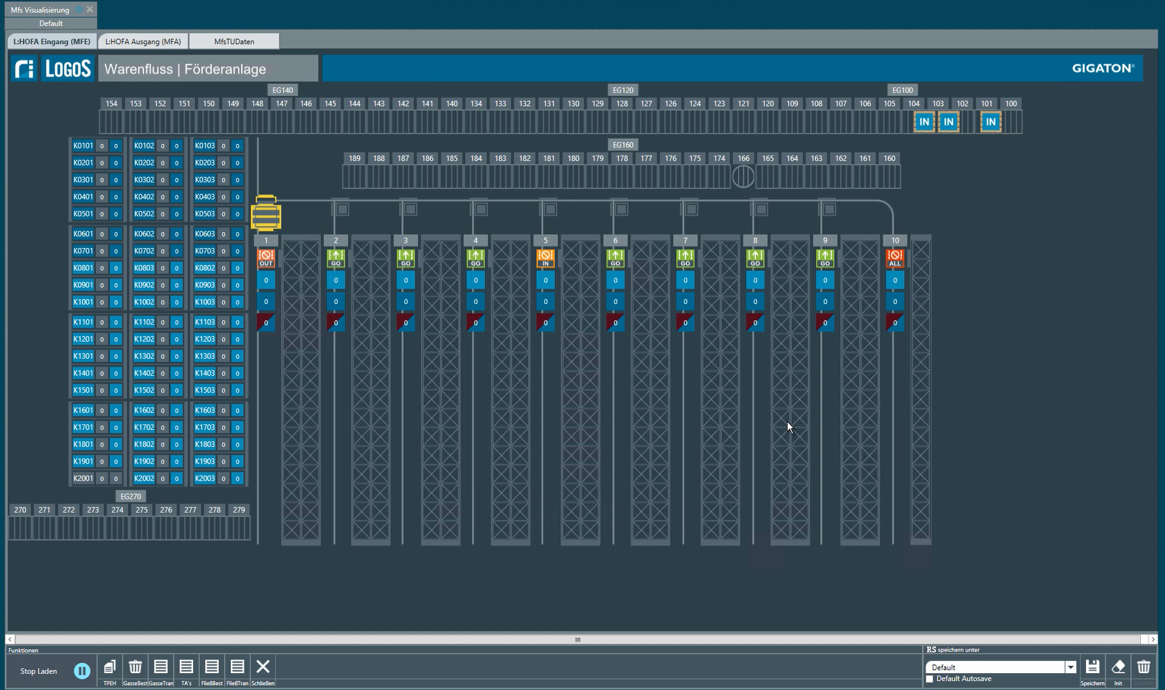This screenshot has width=1165, height=690.
Task: Click the GasseBest trash icon
Action: pyautogui.click(x=135, y=667)
